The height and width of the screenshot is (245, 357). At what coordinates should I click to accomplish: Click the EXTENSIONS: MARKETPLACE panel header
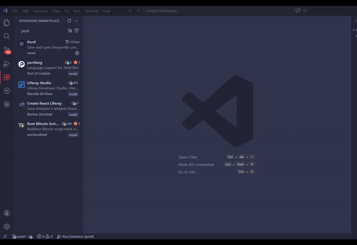39,21
